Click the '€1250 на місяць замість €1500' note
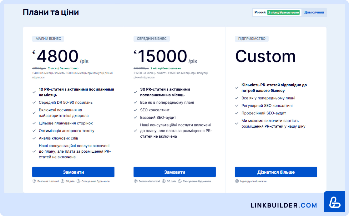The width and height of the screenshot is (349, 216). (170, 75)
